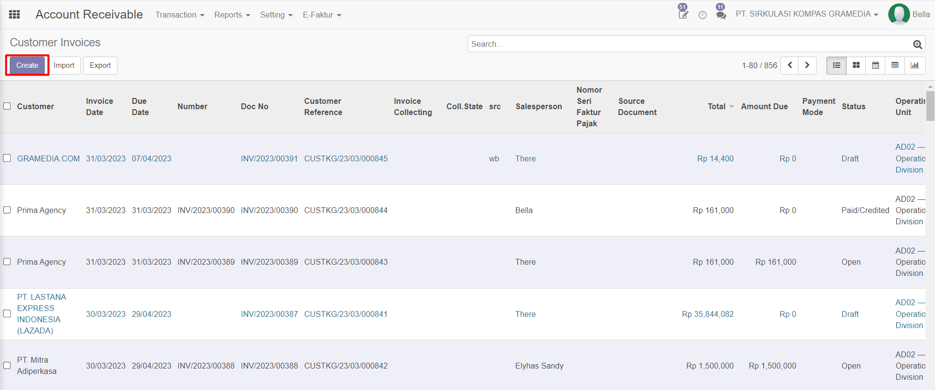Sort by Total column header

click(717, 106)
